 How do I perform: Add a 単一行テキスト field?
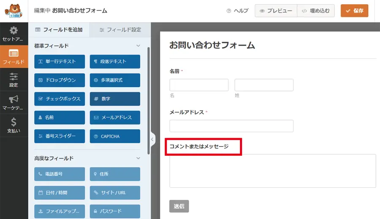[60, 61]
